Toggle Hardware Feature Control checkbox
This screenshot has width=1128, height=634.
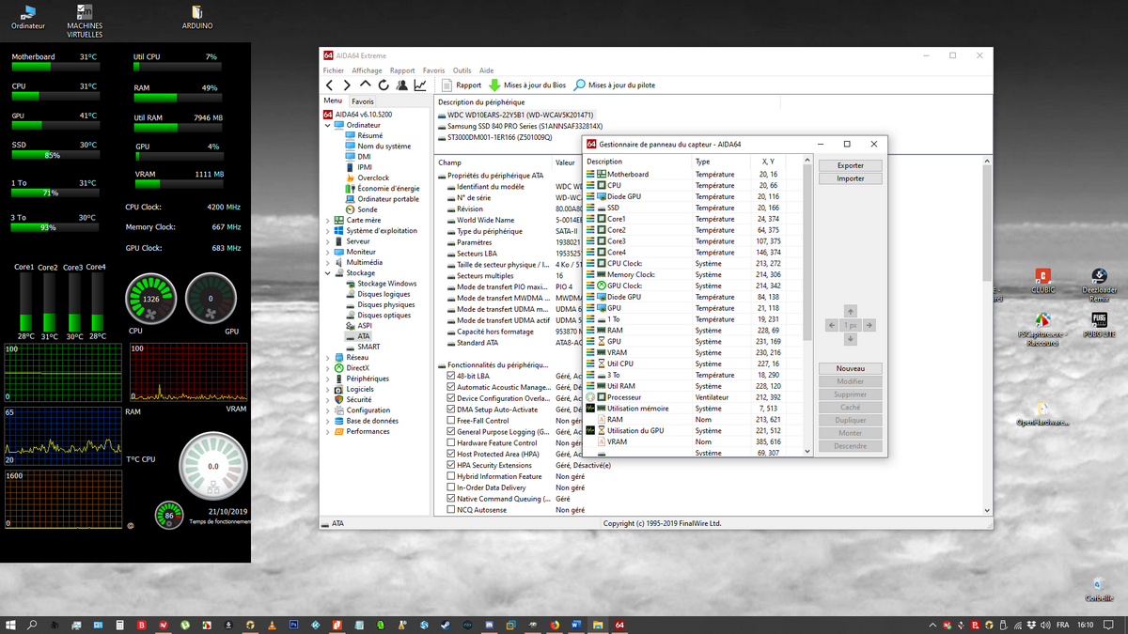pyautogui.click(x=451, y=442)
